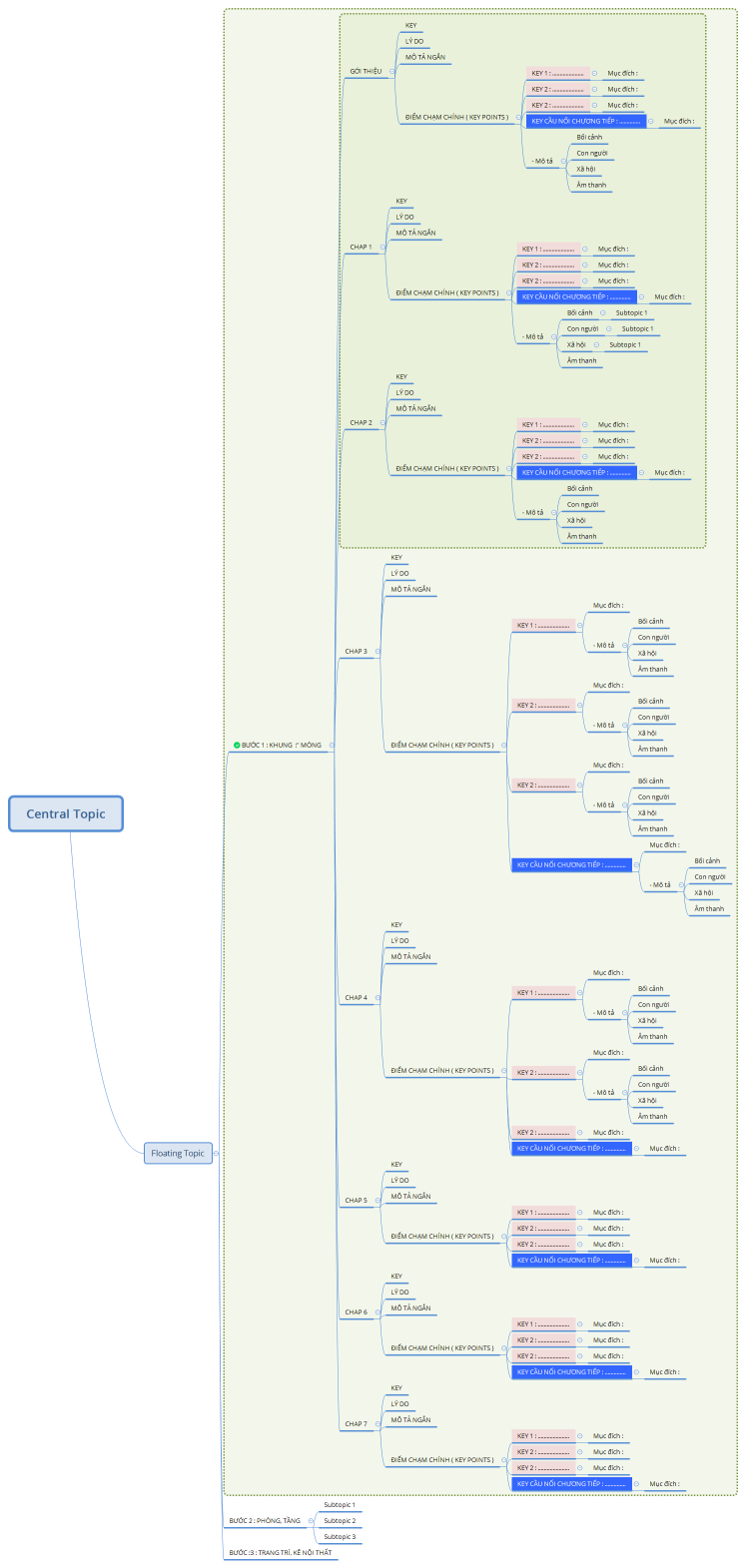Select the Floating Topic node

click(x=178, y=1153)
